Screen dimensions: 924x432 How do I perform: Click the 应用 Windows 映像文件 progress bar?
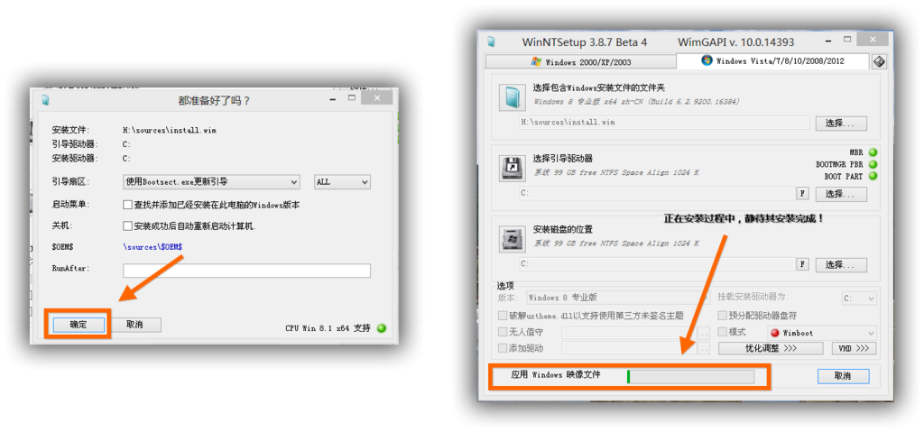[x=690, y=377]
